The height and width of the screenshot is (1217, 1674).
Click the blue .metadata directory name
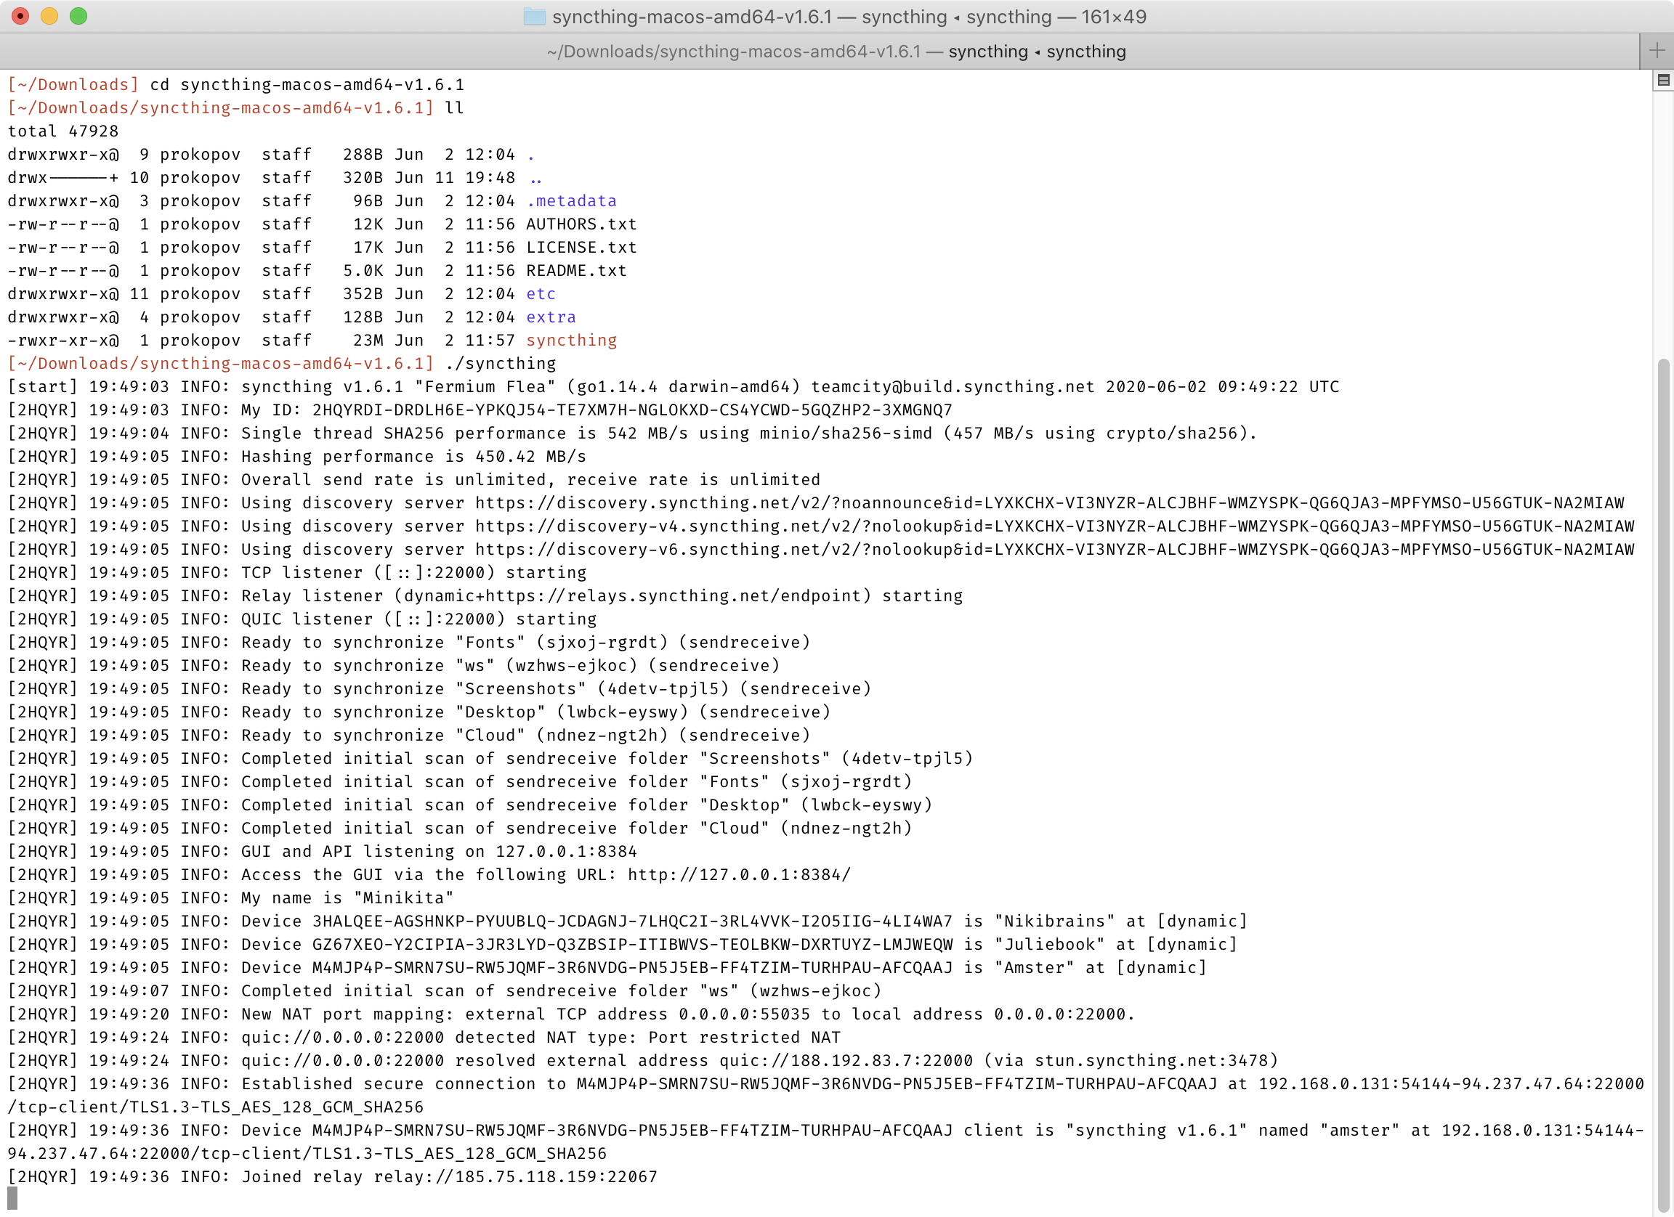571,200
